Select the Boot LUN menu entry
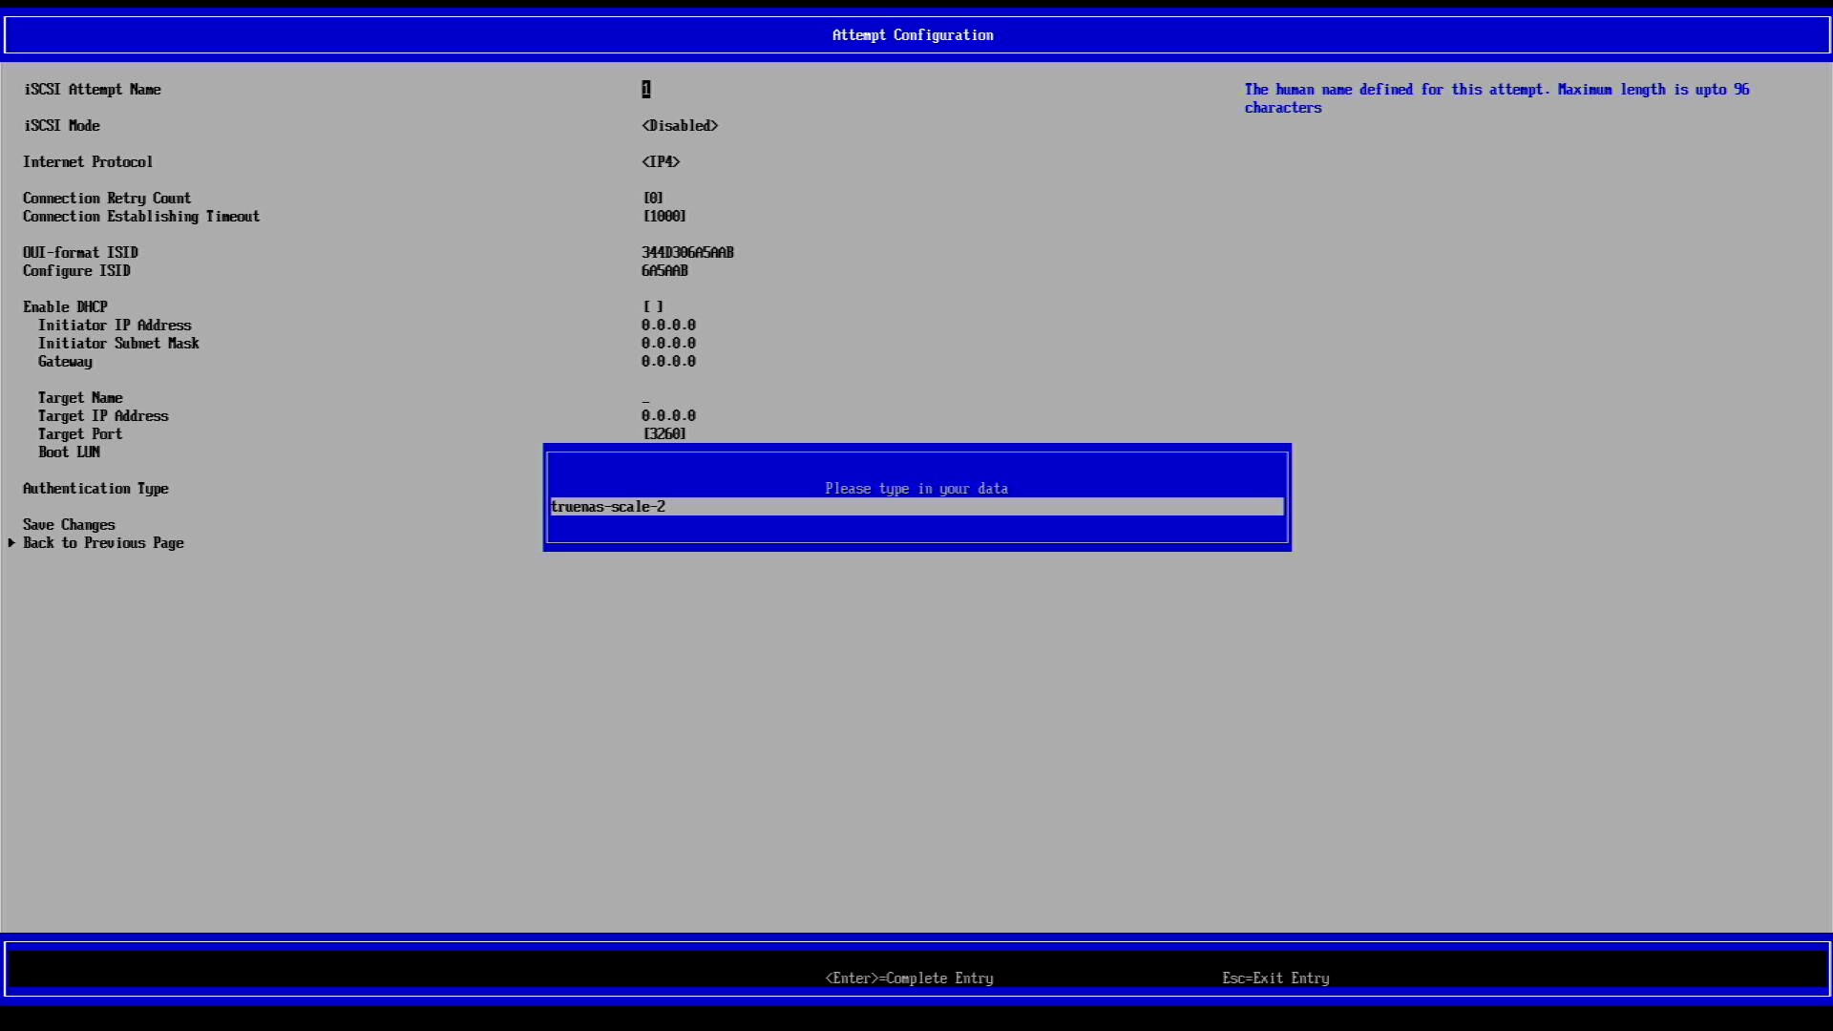The image size is (1833, 1031). pyautogui.click(x=69, y=452)
